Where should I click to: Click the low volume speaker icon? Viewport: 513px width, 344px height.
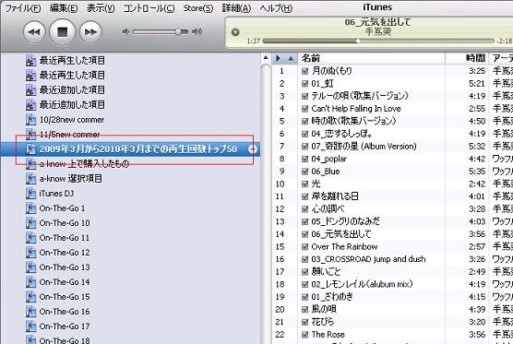point(126,31)
